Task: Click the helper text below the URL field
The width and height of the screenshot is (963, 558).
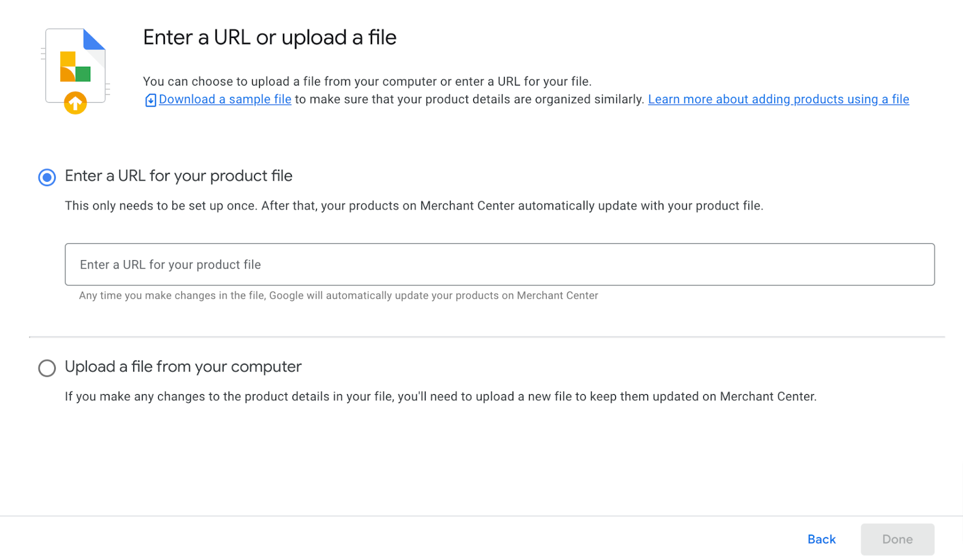Action: (337, 296)
